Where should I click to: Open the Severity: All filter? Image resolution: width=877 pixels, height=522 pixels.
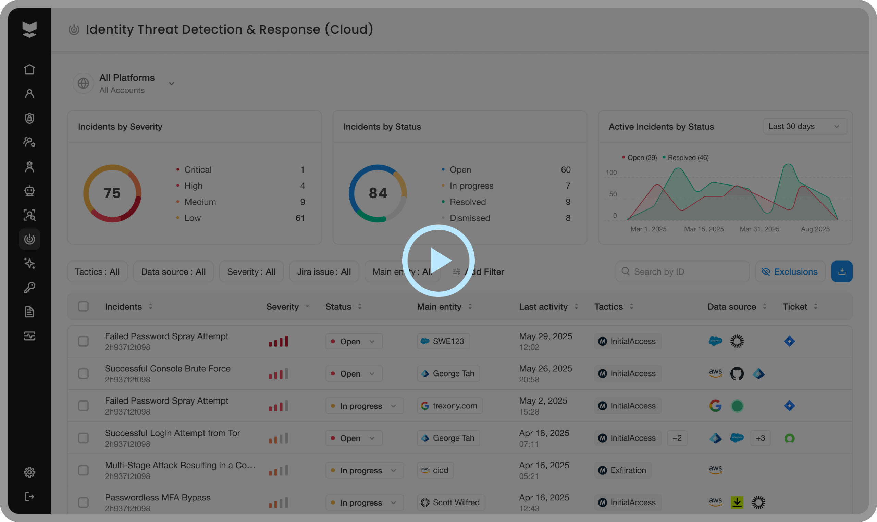tap(251, 271)
